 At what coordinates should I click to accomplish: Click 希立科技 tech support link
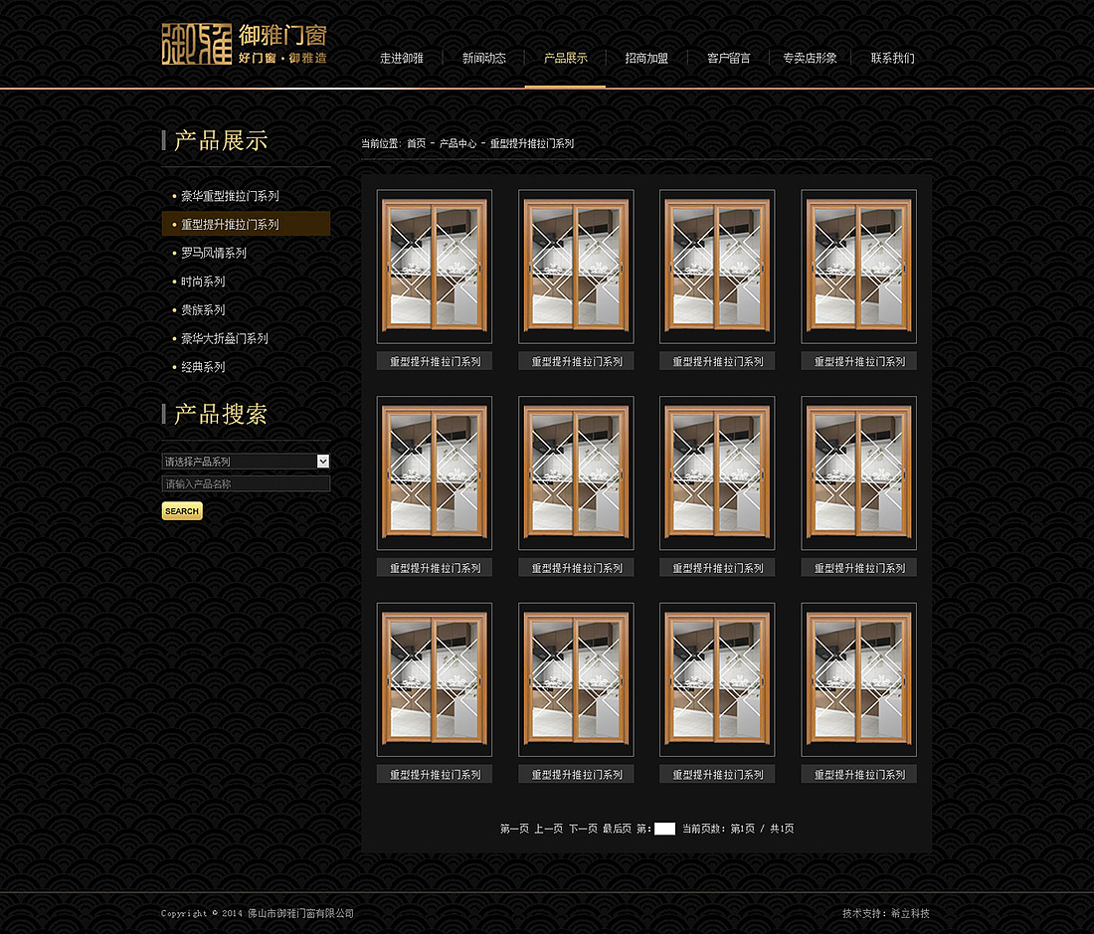(x=910, y=913)
